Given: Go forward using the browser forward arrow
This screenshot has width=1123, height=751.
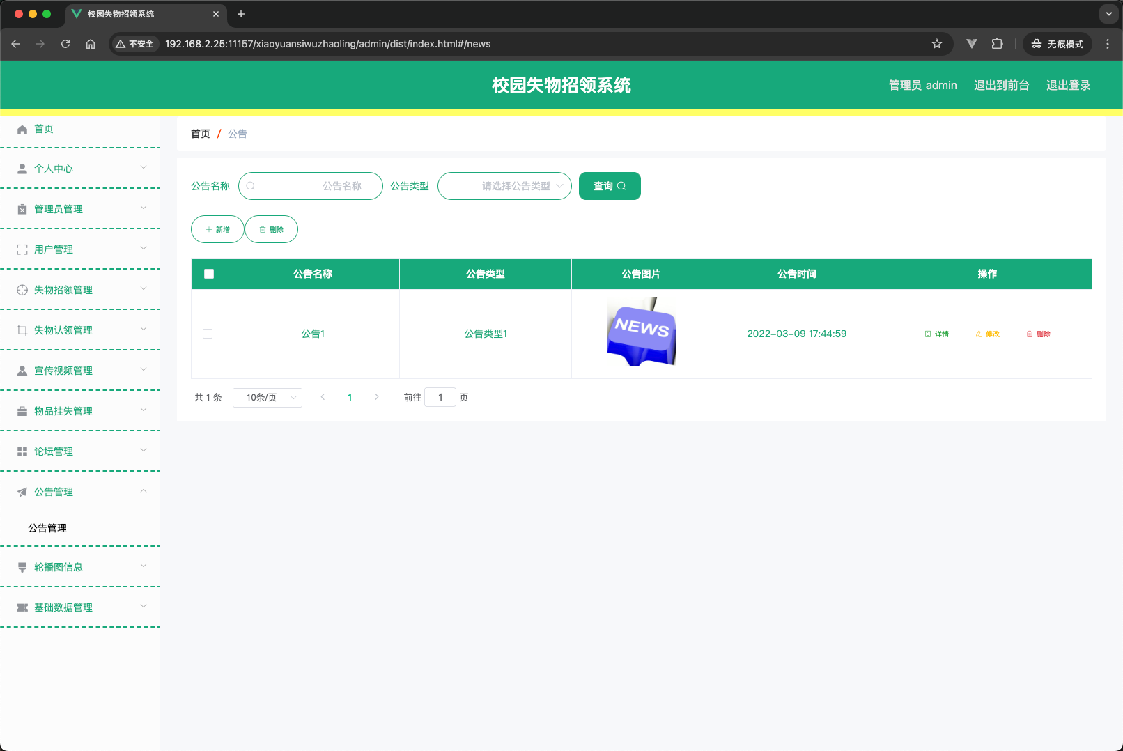Looking at the screenshot, I should pos(40,44).
